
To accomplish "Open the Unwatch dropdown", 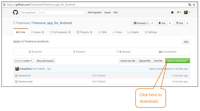I will point(141,23).
